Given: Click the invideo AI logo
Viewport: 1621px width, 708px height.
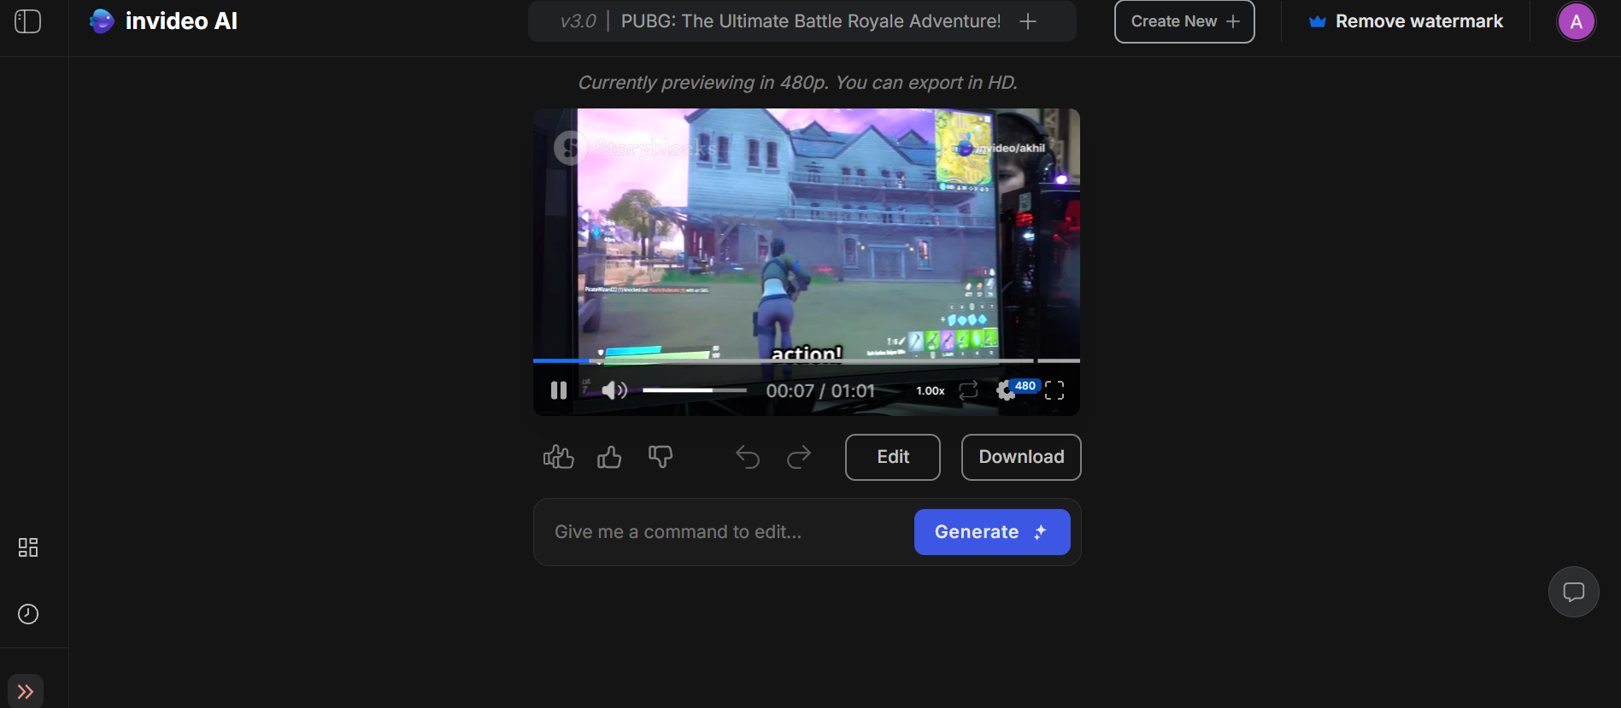Looking at the screenshot, I should [x=163, y=21].
